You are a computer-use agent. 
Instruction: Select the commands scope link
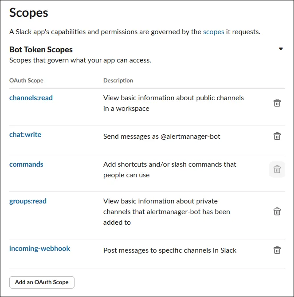click(26, 164)
